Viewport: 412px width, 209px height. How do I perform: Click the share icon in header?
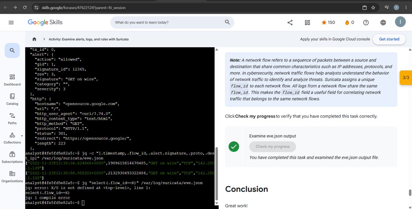coord(290,22)
